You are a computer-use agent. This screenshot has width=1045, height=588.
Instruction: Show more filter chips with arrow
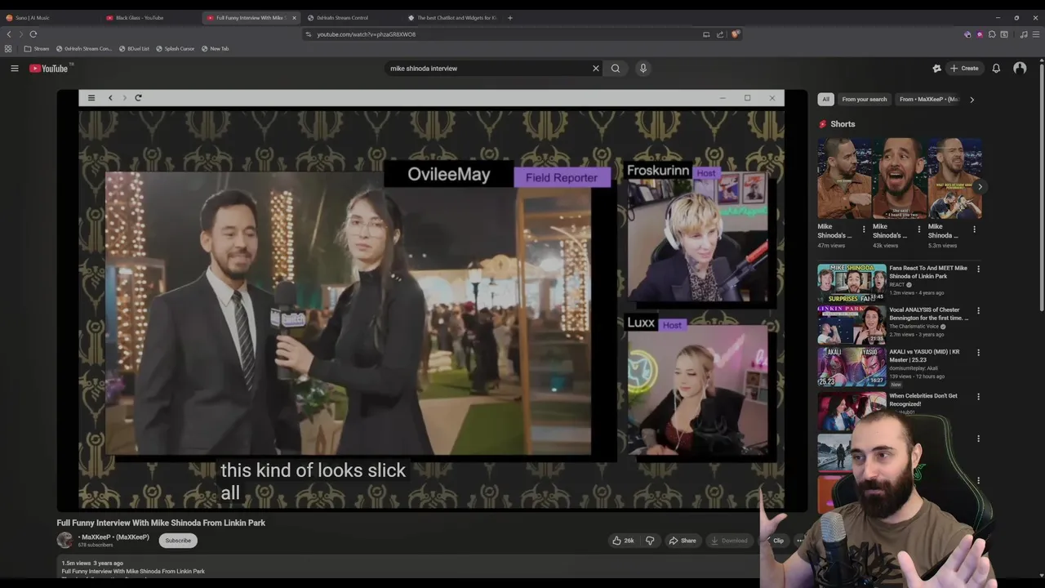[972, 100]
